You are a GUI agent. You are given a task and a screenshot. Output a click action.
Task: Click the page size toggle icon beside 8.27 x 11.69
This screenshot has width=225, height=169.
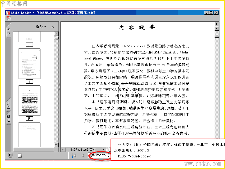(63, 150)
